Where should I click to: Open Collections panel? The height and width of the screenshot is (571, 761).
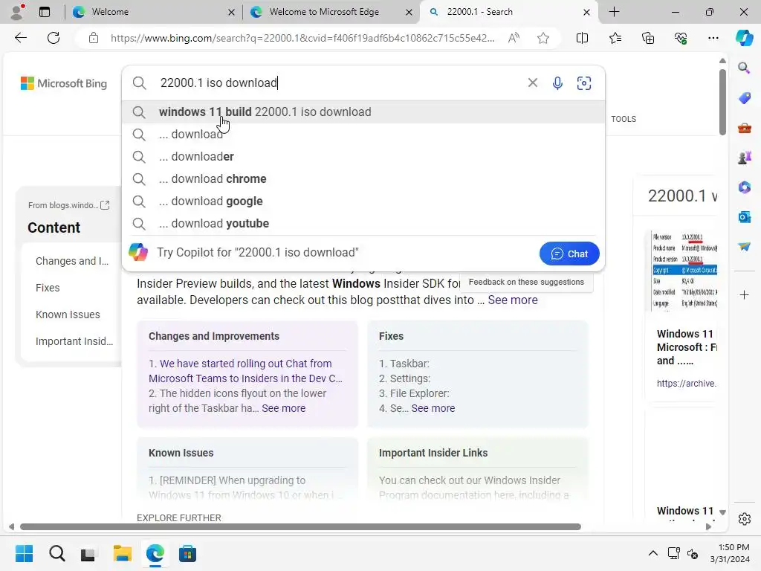pyautogui.click(x=648, y=38)
